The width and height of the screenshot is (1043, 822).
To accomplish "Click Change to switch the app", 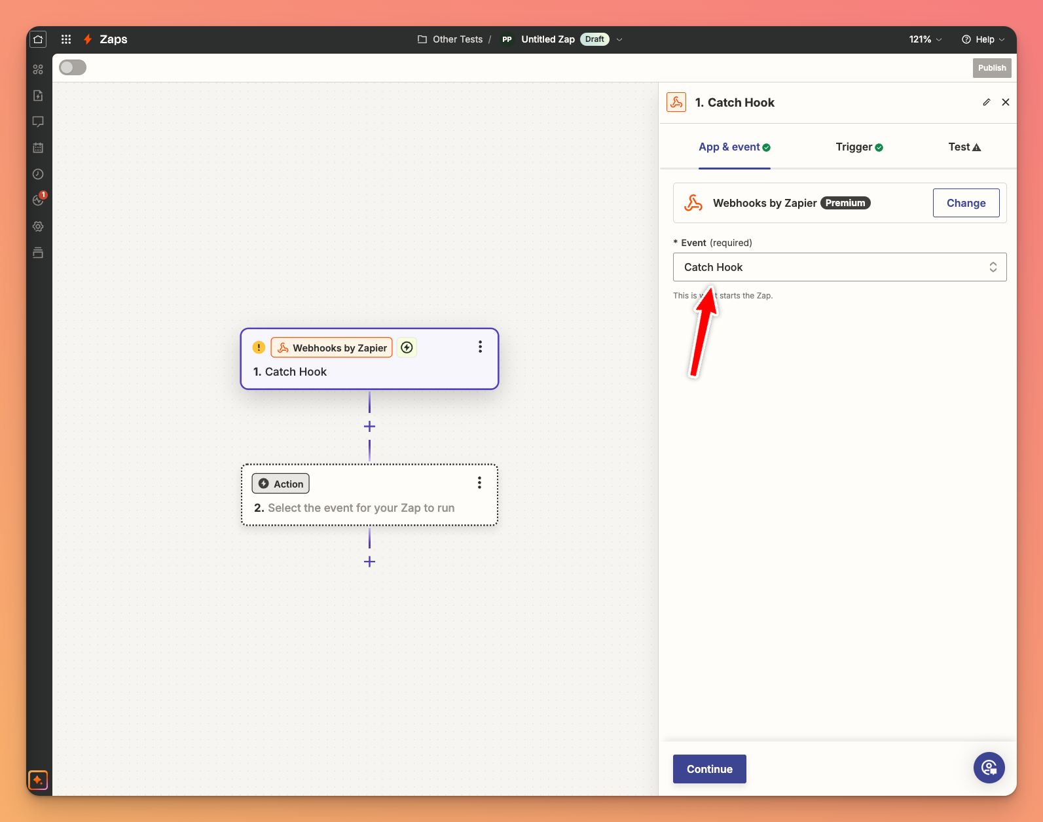I will pos(966,203).
